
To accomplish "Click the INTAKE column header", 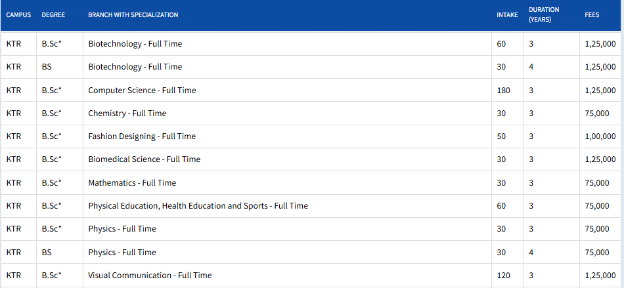I will 507,15.
